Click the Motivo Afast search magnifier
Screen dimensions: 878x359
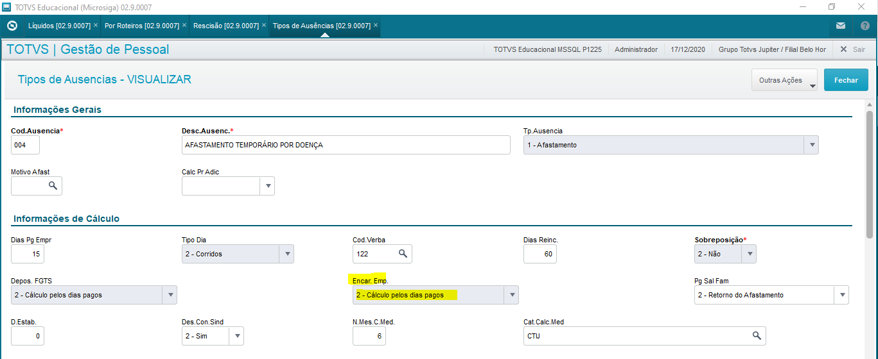[x=53, y=186]
